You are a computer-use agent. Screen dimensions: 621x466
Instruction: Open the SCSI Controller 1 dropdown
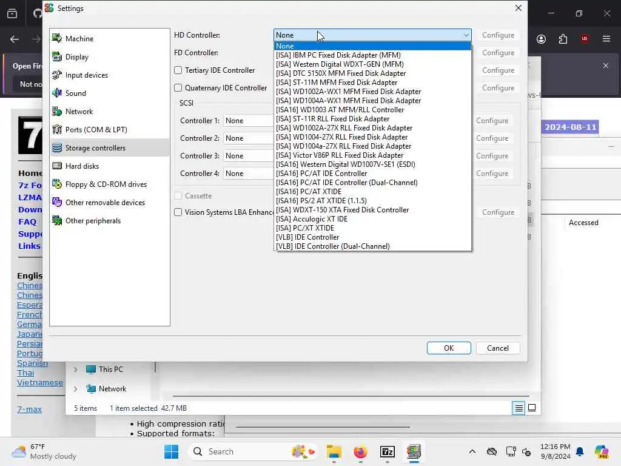coord(249,121)
